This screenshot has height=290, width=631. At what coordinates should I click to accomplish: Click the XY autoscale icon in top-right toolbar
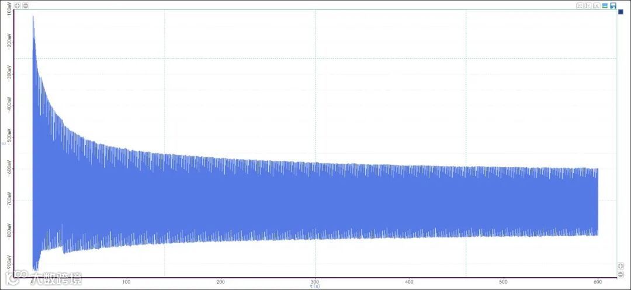(x=580, y=6)
